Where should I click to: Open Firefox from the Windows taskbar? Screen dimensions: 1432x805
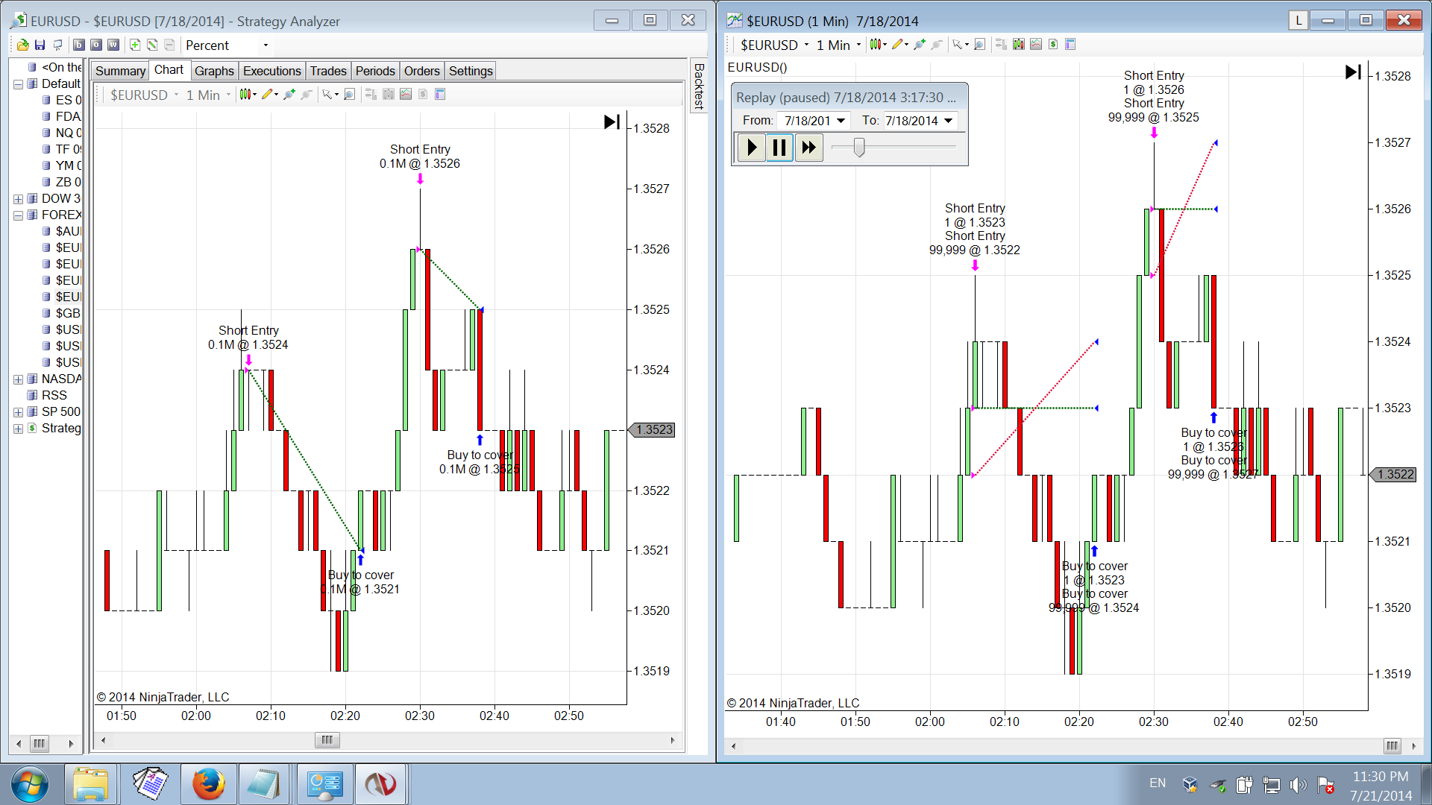pyautogui.click(x=208, y=784)
